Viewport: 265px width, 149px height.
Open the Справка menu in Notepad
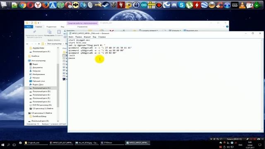tap(102, 37)
